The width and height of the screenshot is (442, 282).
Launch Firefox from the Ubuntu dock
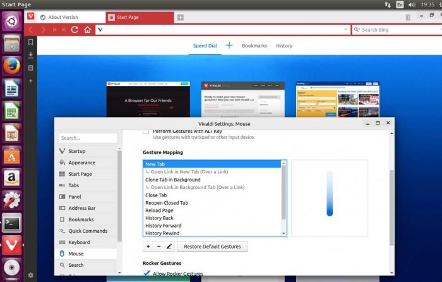pos(11,66)
